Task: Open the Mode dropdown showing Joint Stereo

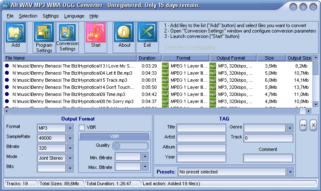Action: (x=70, y=158)
